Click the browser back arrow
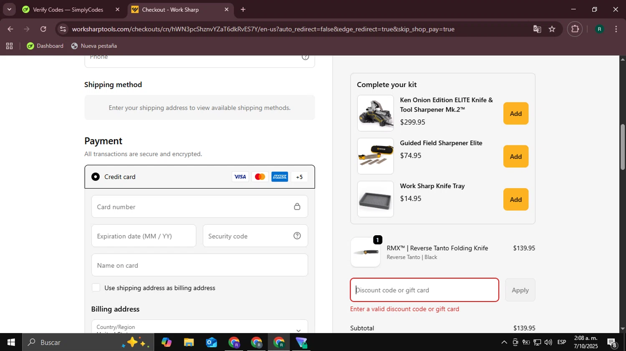626x351 pixels. click(10, 29)
